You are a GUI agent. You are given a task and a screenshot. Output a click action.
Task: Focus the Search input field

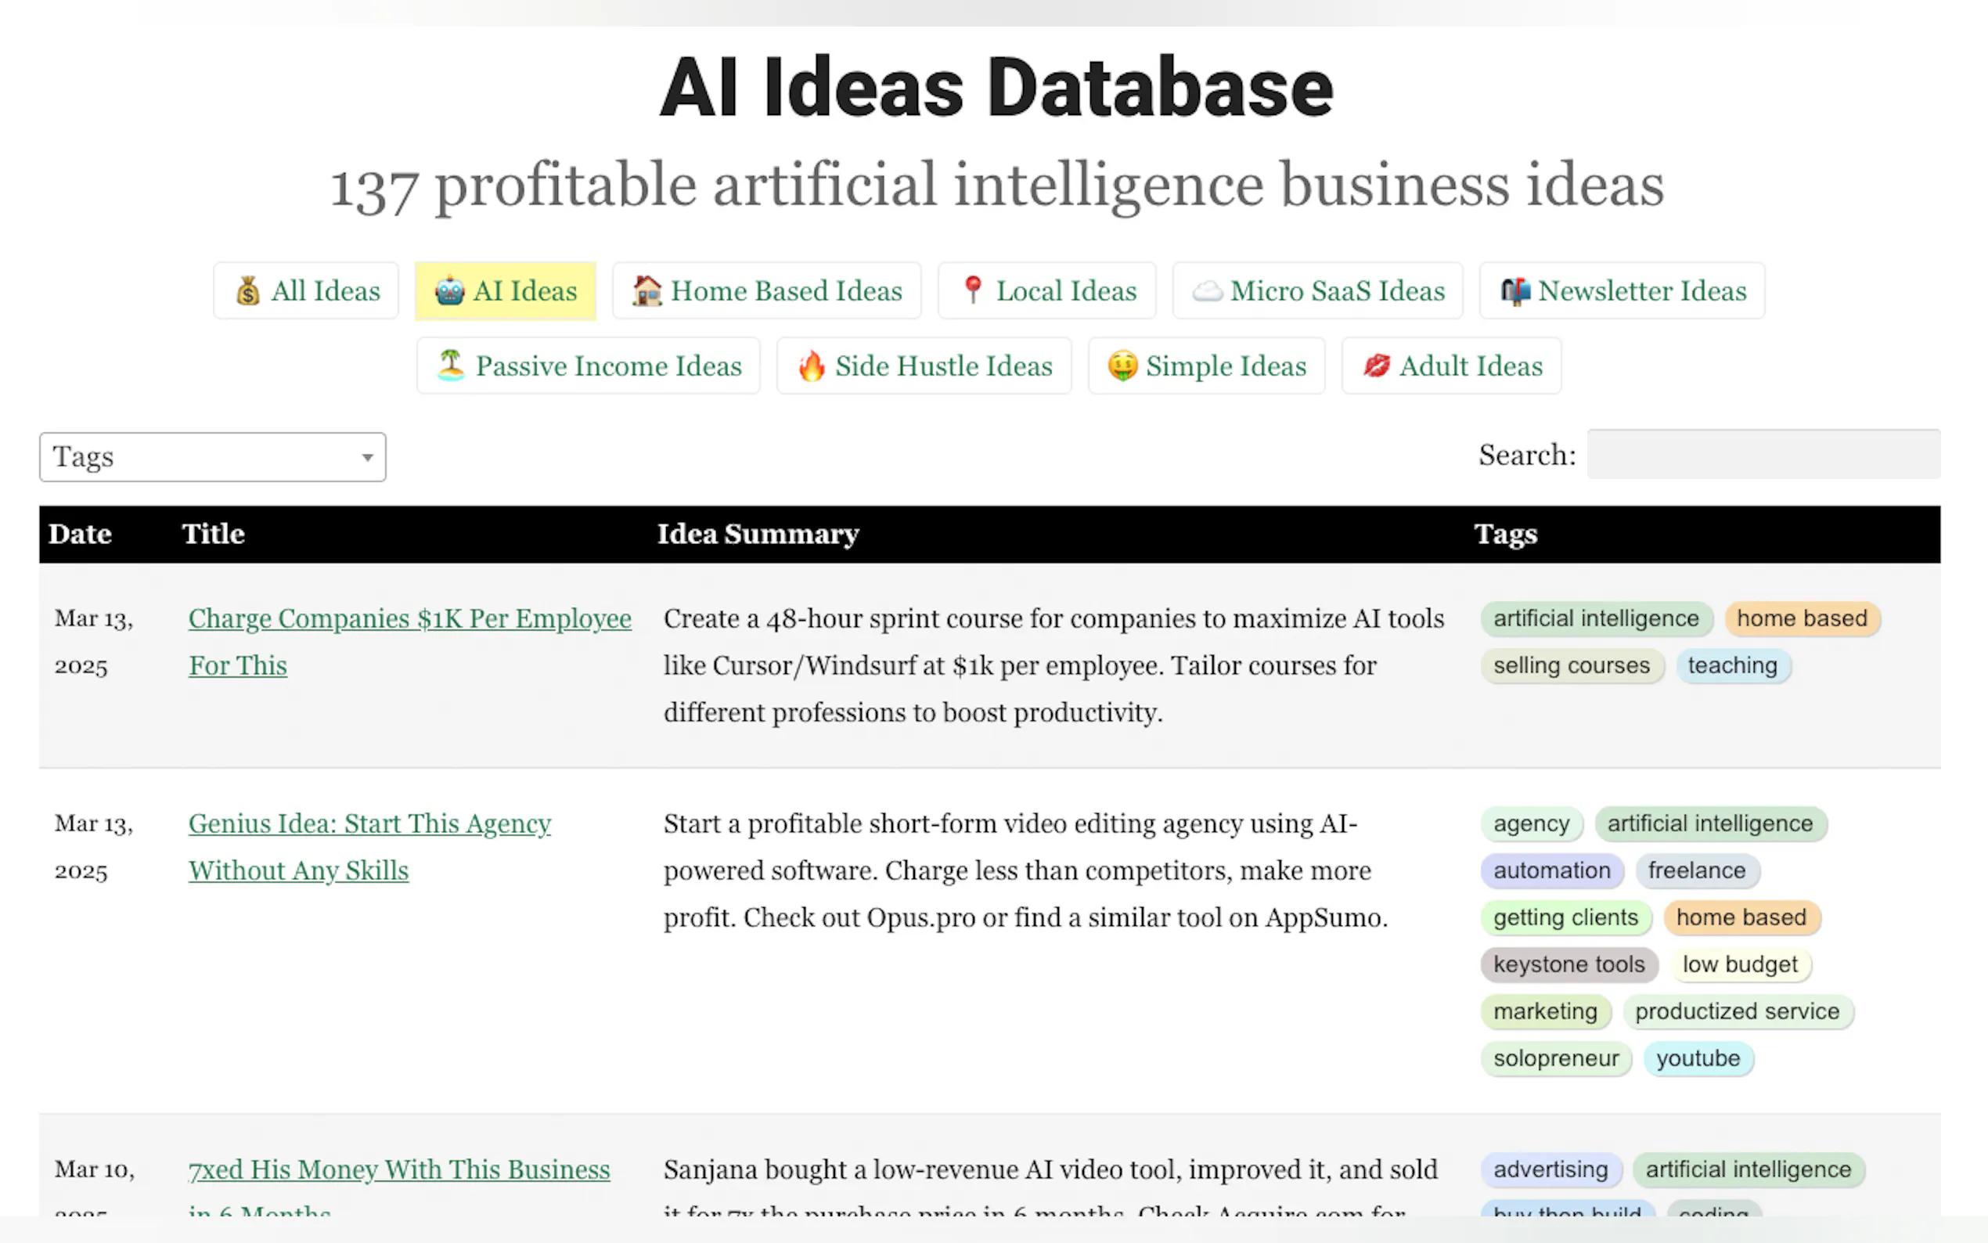point(1763,455)
